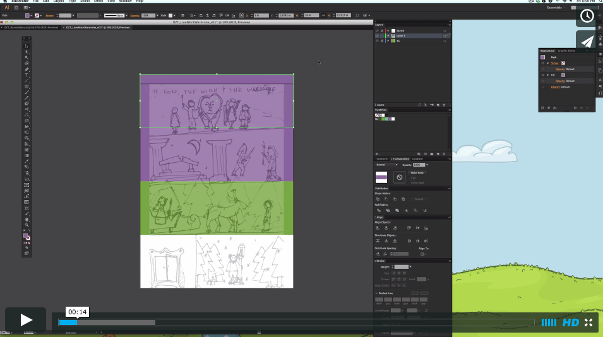Expand the BG layer contents

click(x=388, y=41)
